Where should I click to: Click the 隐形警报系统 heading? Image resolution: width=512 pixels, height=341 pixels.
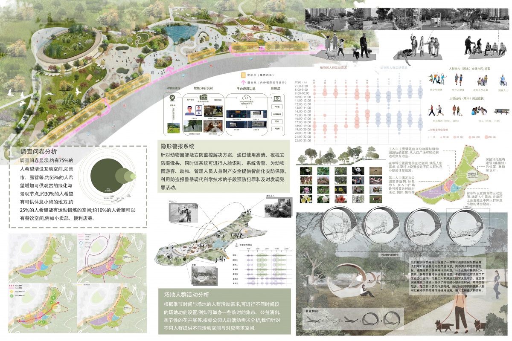tap(178, 146)
